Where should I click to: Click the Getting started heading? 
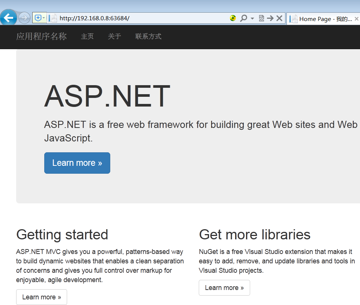pyautogui.click(x=62, y=235)
